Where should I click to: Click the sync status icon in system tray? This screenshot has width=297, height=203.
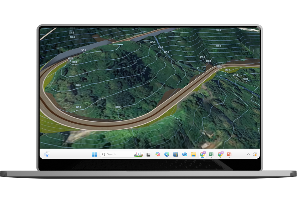(x=255, y=154)
